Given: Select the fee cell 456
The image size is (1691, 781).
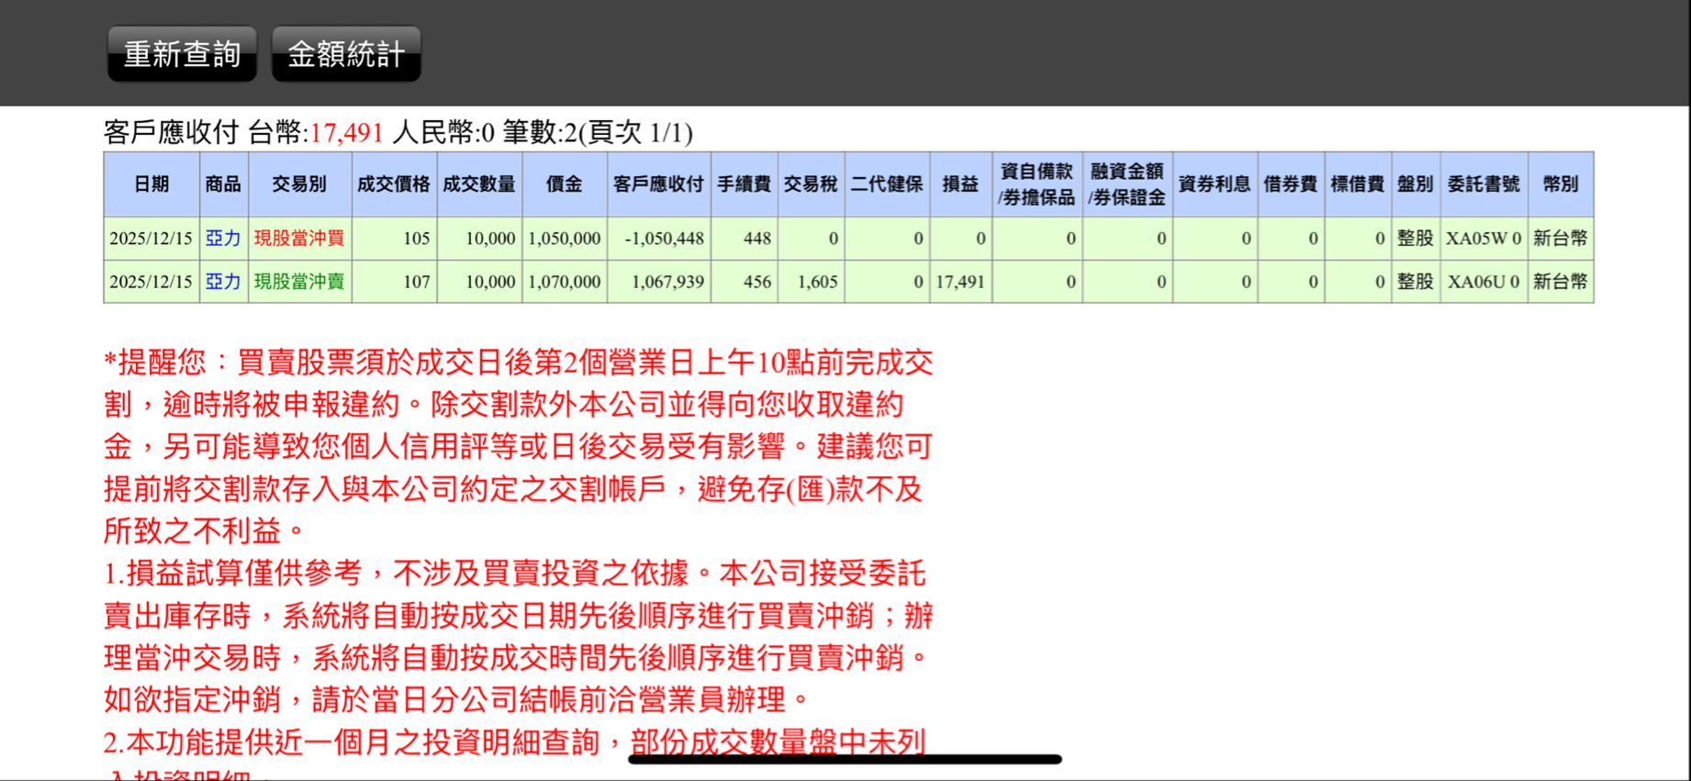Looking at the screenshot, I should coord(744,282).
